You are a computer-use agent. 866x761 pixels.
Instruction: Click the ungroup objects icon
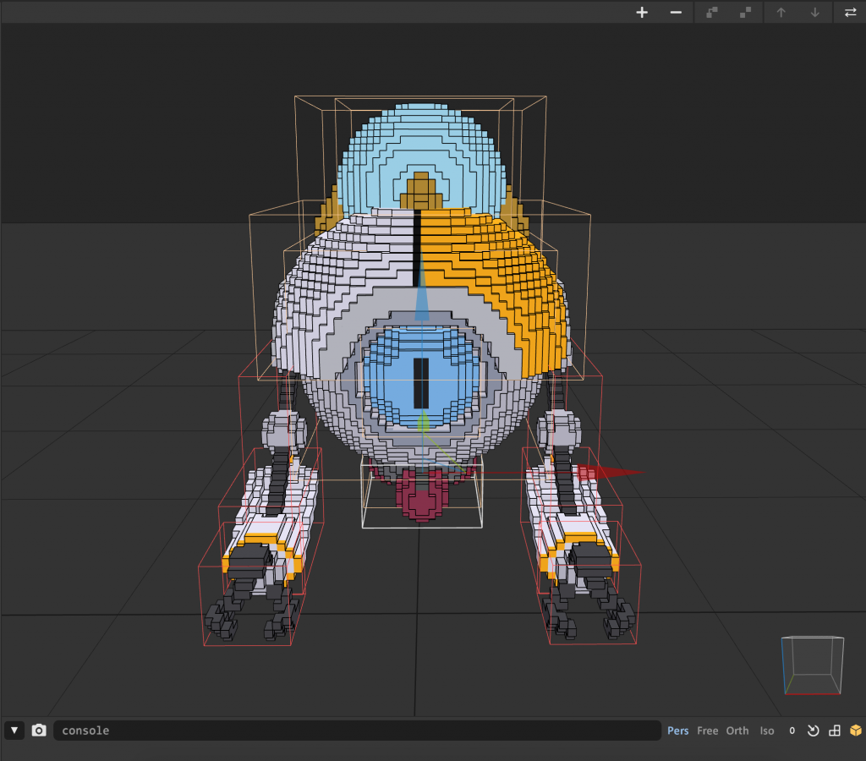745,13
